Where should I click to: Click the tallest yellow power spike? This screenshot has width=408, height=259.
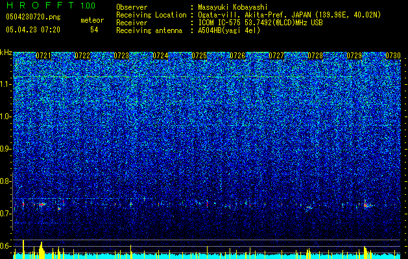[x=23, y=249]
